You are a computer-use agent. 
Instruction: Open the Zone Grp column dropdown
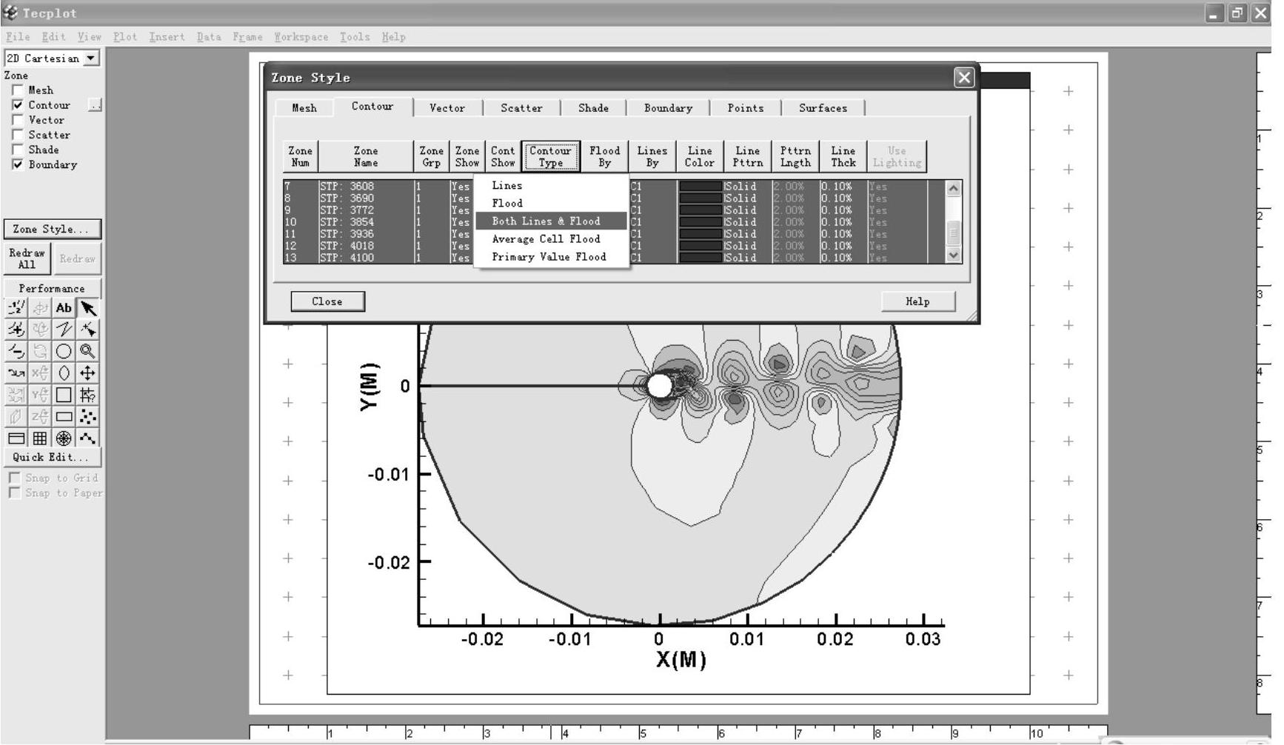point(431,156)
